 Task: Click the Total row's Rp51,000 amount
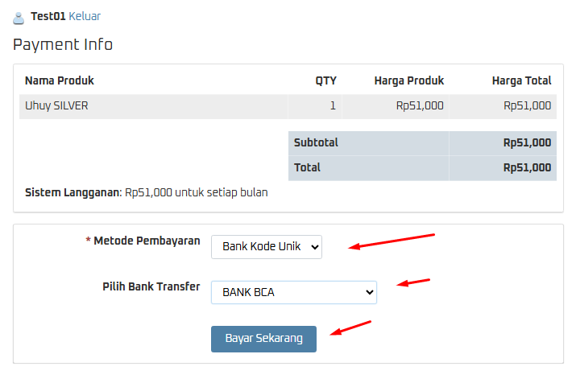click(x=527, y=167)
